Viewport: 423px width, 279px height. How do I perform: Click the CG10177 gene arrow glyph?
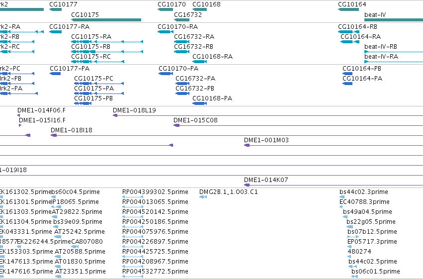[x=55, y=9]
